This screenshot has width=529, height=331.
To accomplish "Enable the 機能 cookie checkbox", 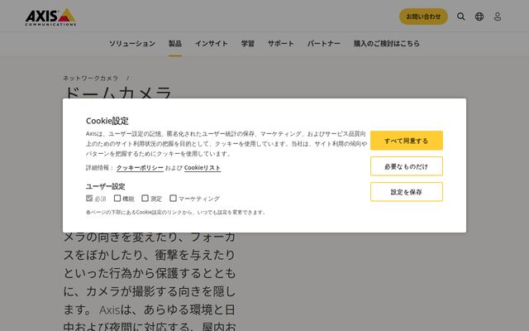I will click(117, 199).
